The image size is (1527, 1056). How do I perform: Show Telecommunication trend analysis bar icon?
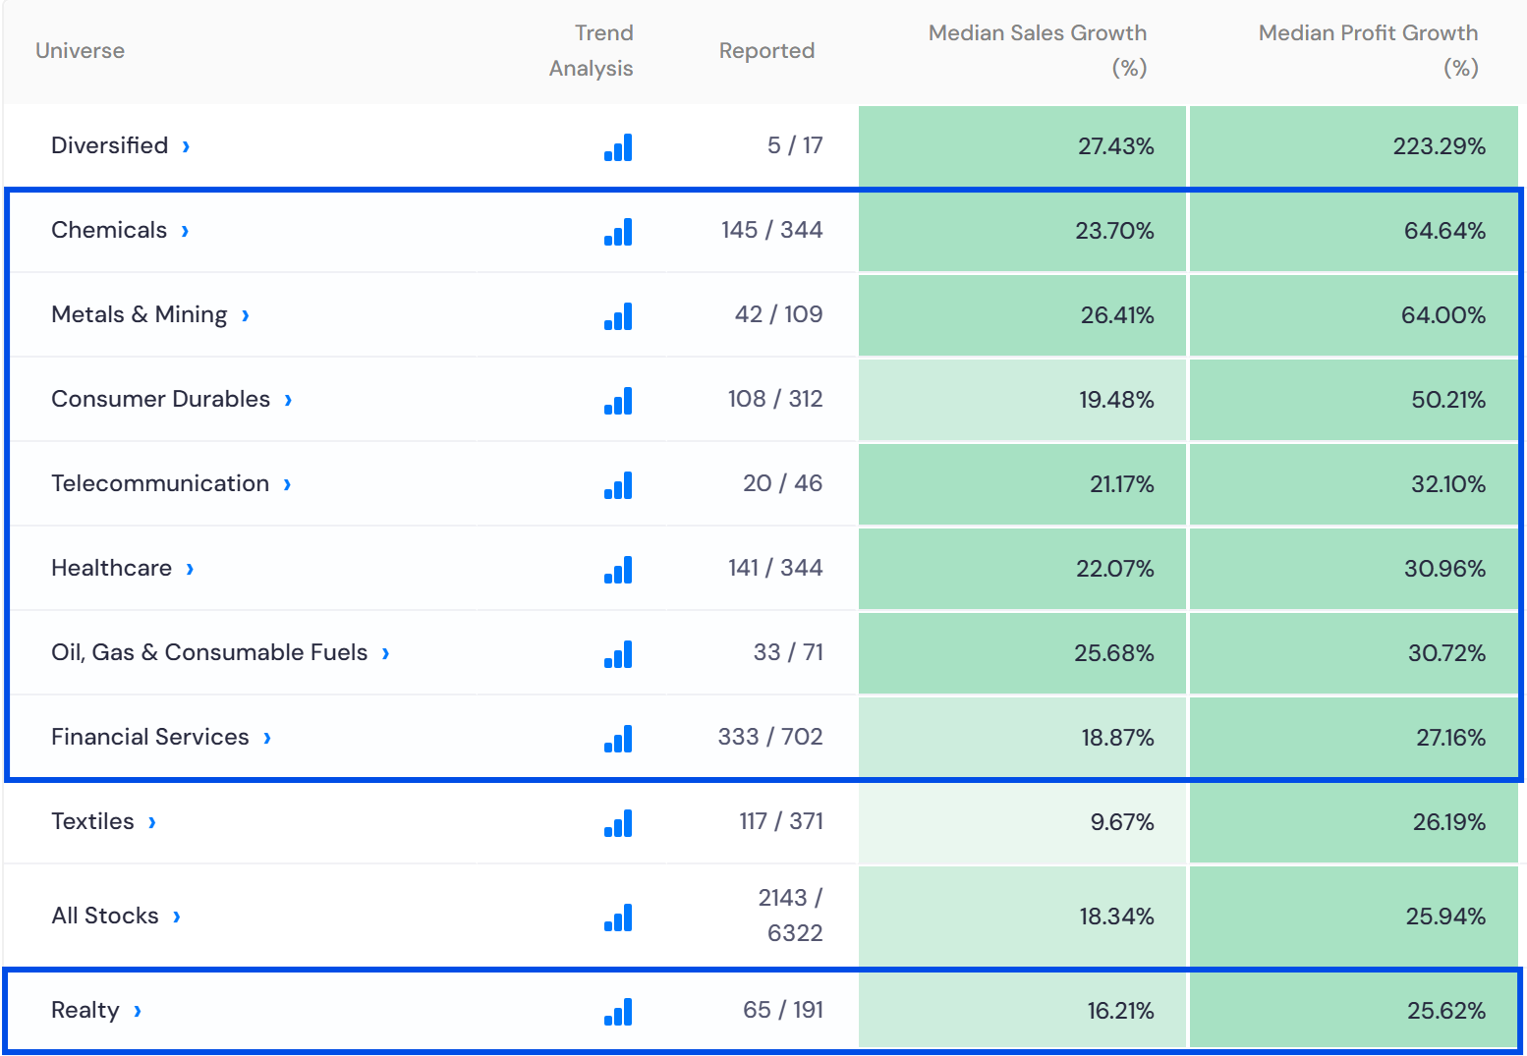click(x=618, y=485)
